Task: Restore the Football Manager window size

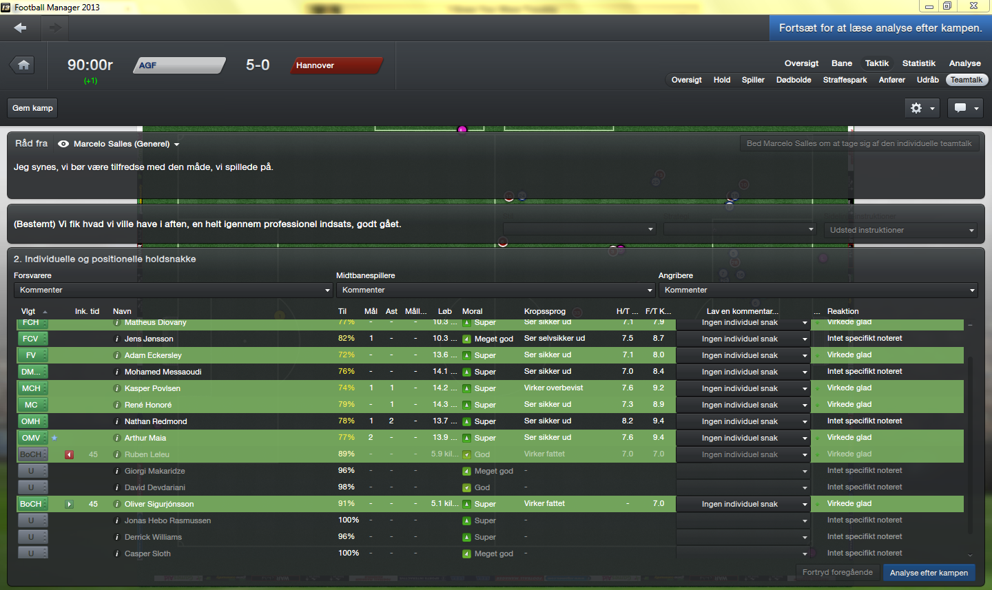Action: pos(947,6)
